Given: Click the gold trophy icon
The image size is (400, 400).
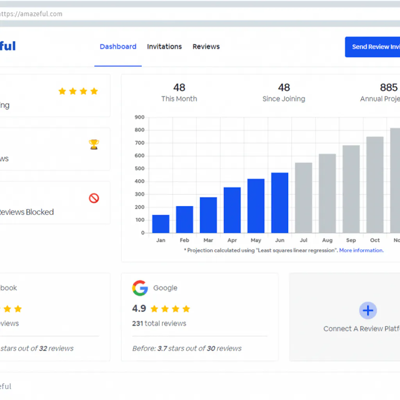Looking at the screenshot, I should [94, 145].
